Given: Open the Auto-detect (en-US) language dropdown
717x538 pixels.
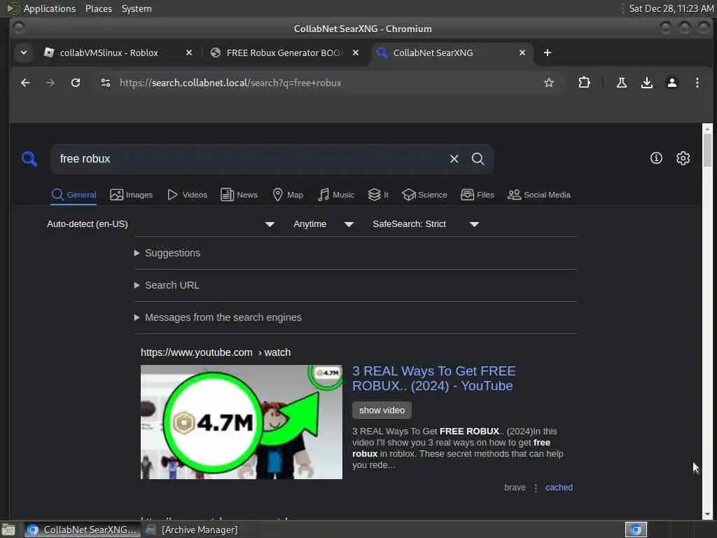Looking at the screenshot, I should pos(160,224).
